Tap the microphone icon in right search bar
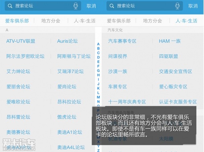The image size is (204, 152). [x=177, y=6]
